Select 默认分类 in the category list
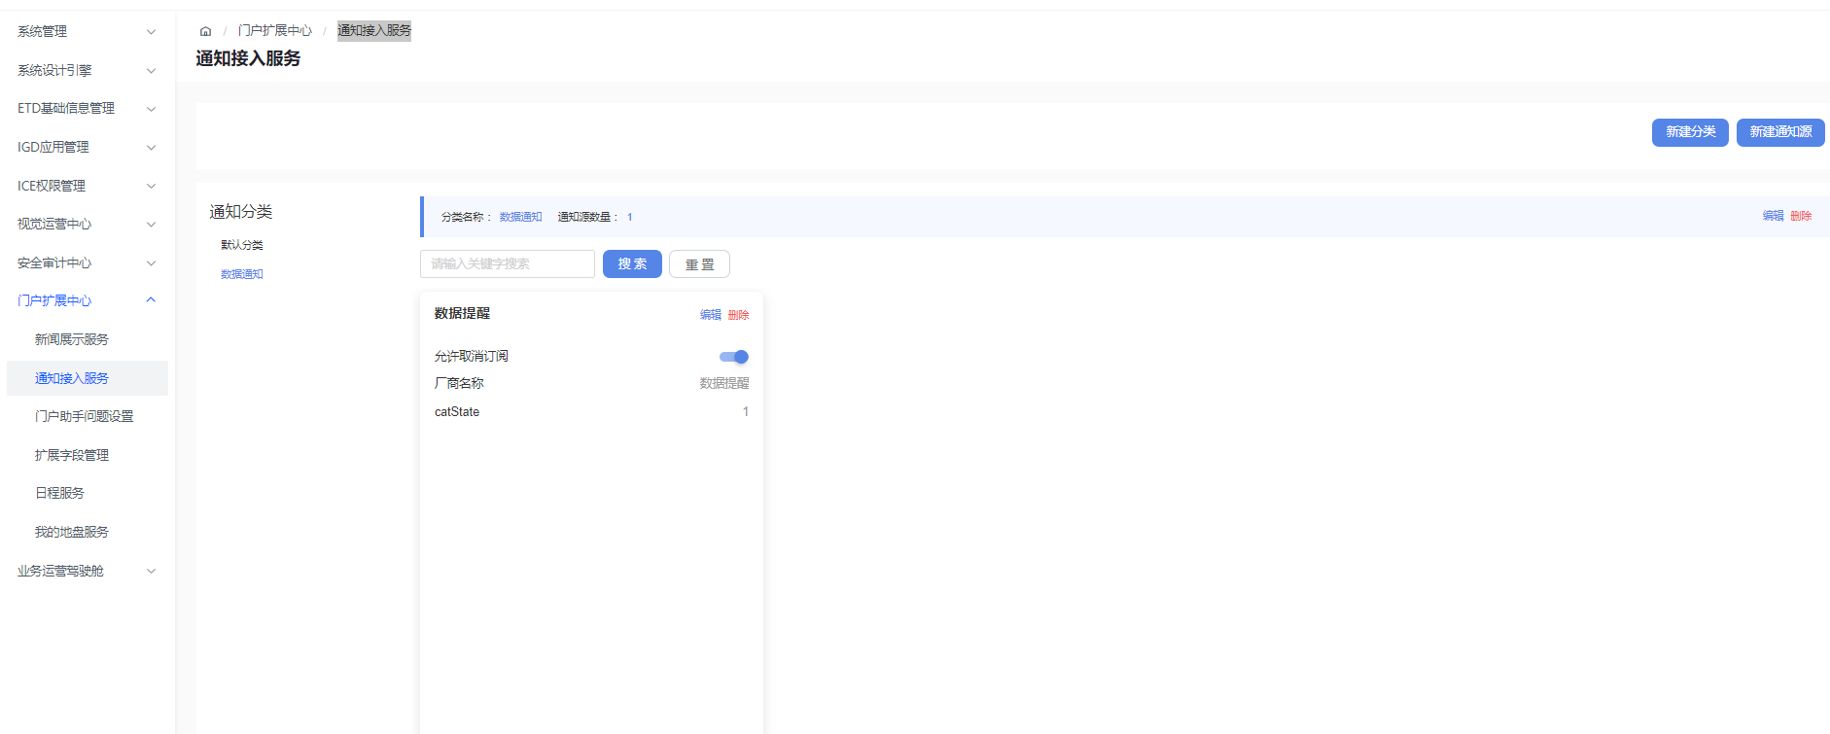The image size is (1830, 734). (242, 245)
